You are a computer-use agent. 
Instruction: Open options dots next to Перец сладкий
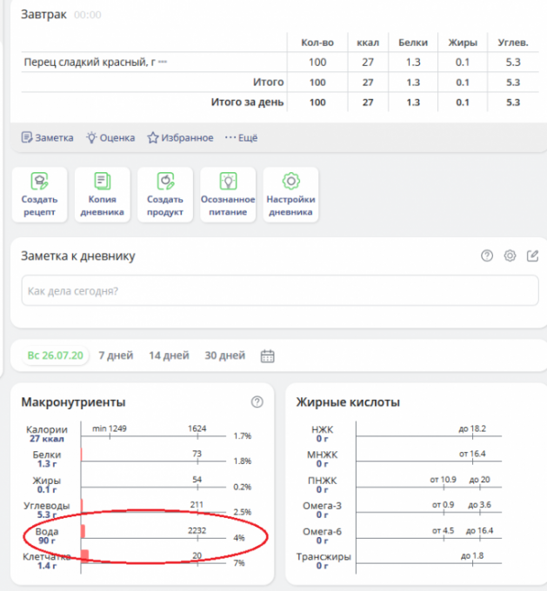(163, 63)
